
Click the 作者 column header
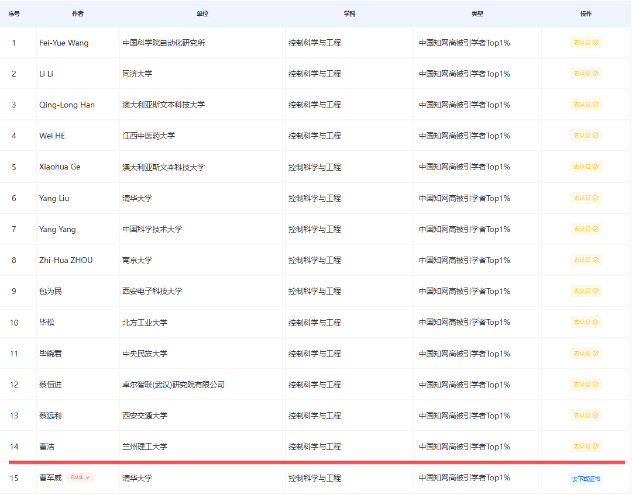coord(77,13)
